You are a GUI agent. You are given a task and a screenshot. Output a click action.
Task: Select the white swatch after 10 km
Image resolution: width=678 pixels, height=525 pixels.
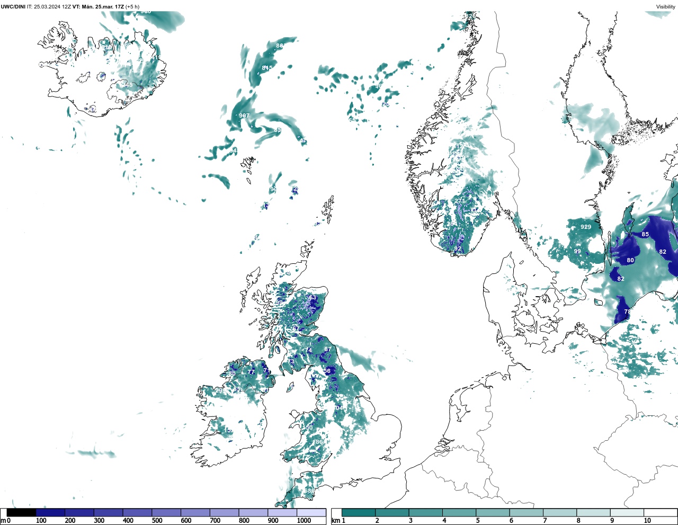click(x=660, y=512)
